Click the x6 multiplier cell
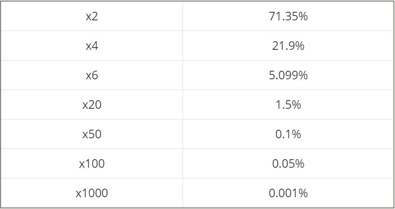 [x=92, y=75]
